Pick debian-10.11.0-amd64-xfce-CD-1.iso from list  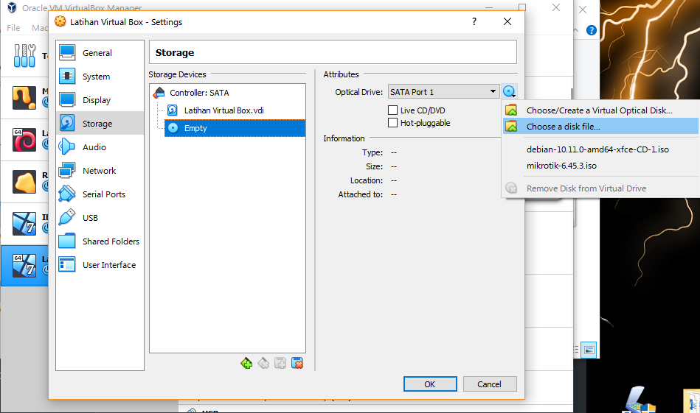(x=597, y=149)
